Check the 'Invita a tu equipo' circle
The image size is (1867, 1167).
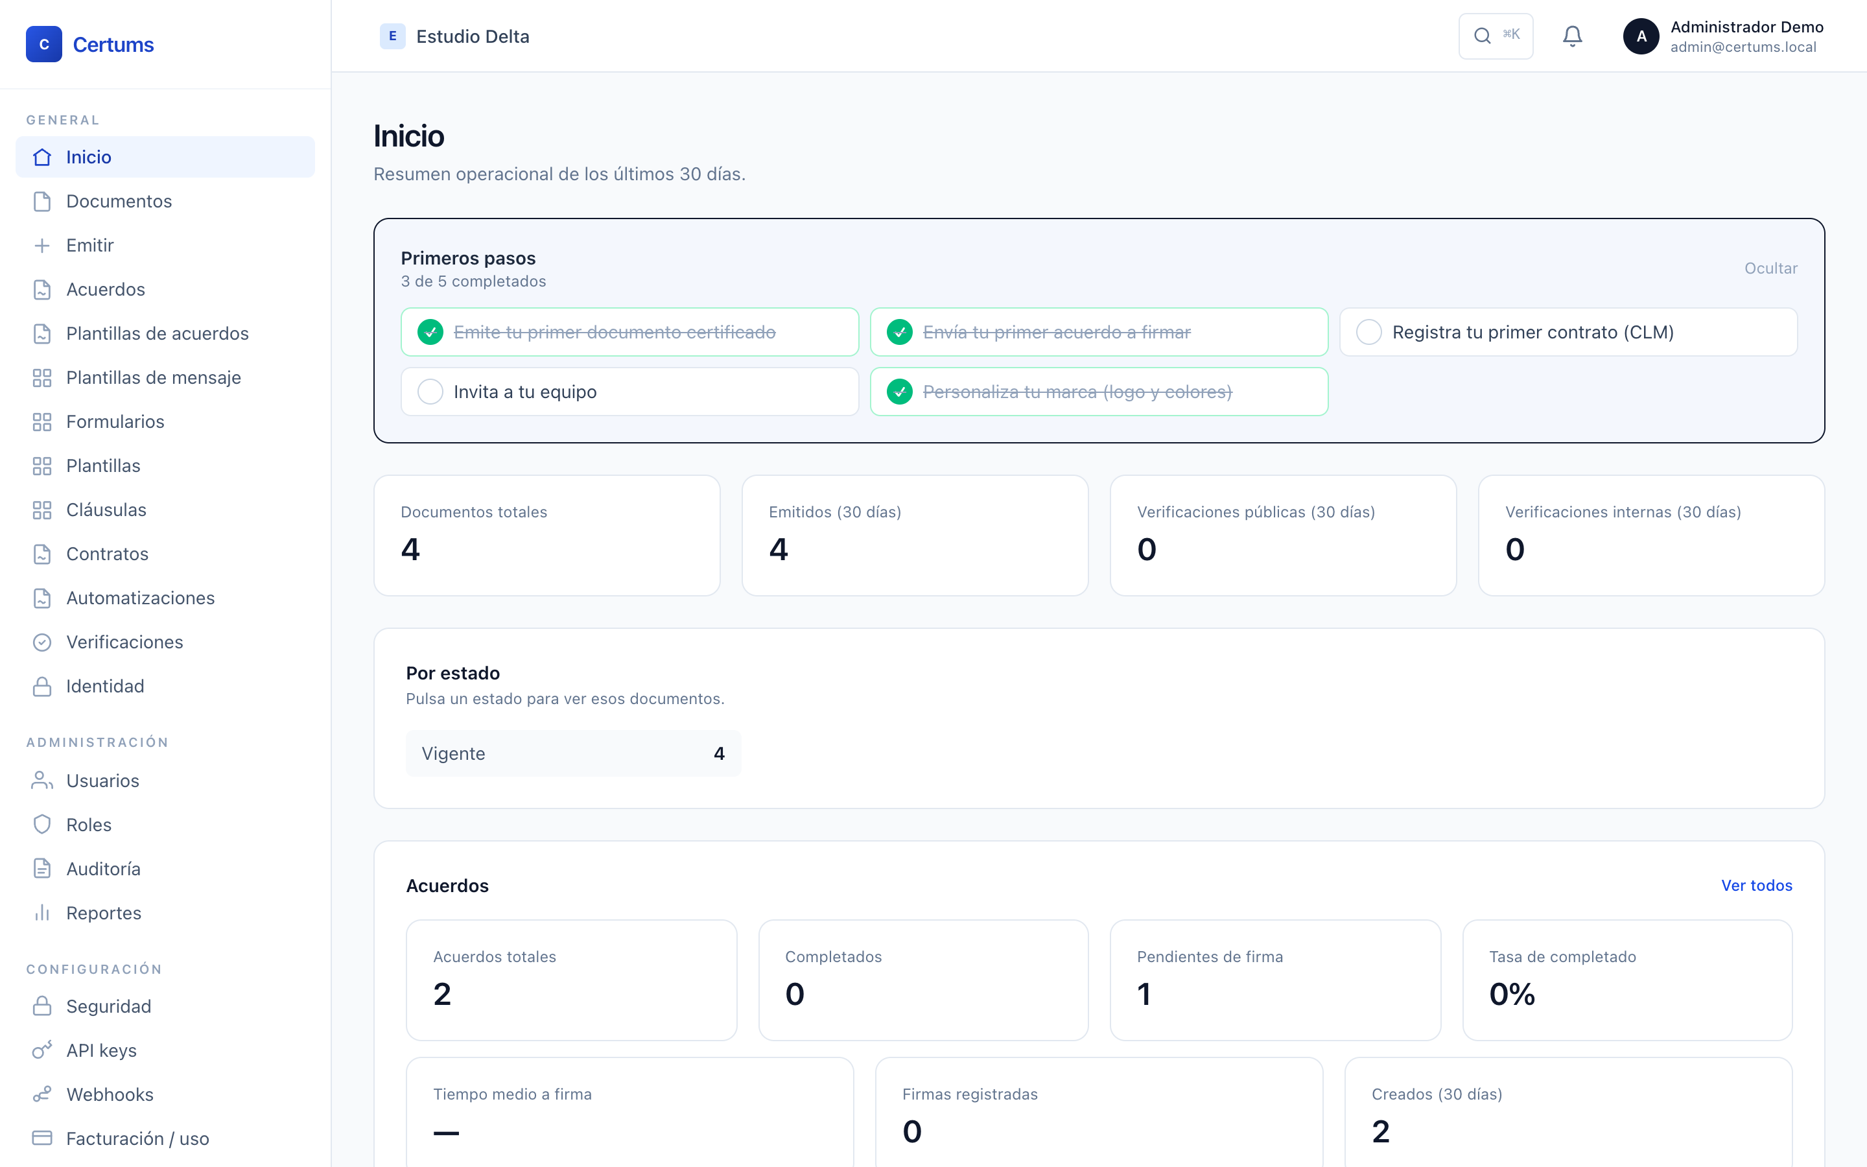[430, 392]
